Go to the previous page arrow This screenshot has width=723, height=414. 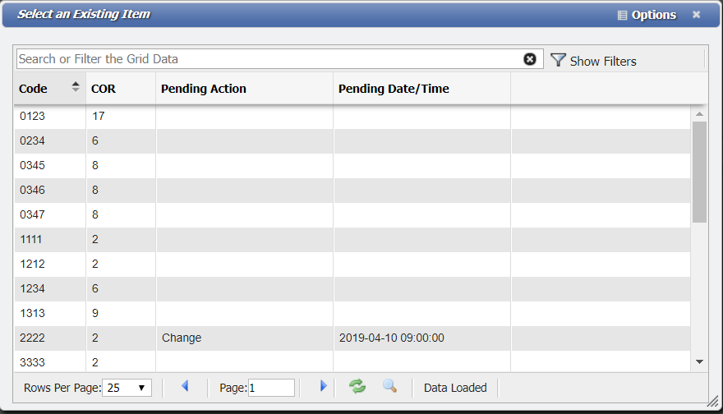click(185, 386)
